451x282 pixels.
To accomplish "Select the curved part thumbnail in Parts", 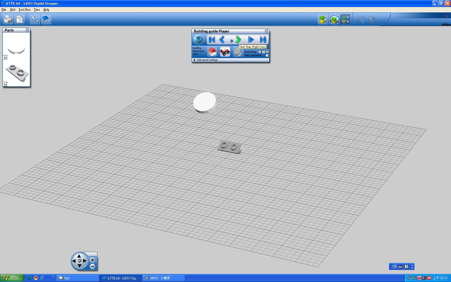I will pyautogui.click(x=16, y=50).
